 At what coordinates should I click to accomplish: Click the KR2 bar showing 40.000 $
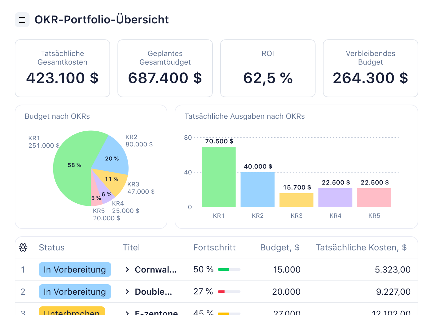click(x=257, y=189)
